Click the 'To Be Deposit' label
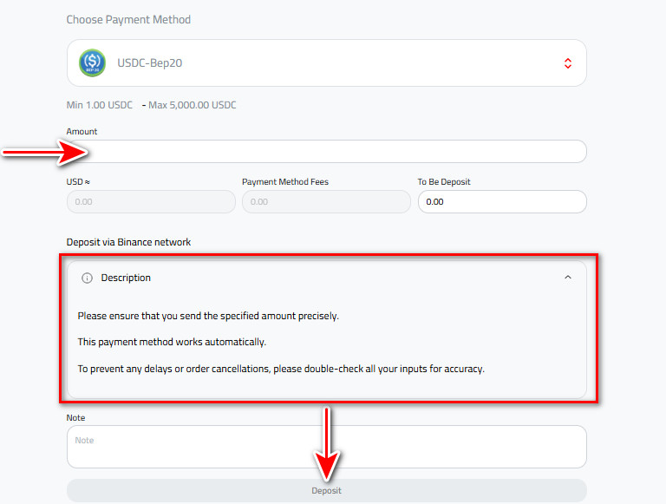666x504 pixels. 444,182
